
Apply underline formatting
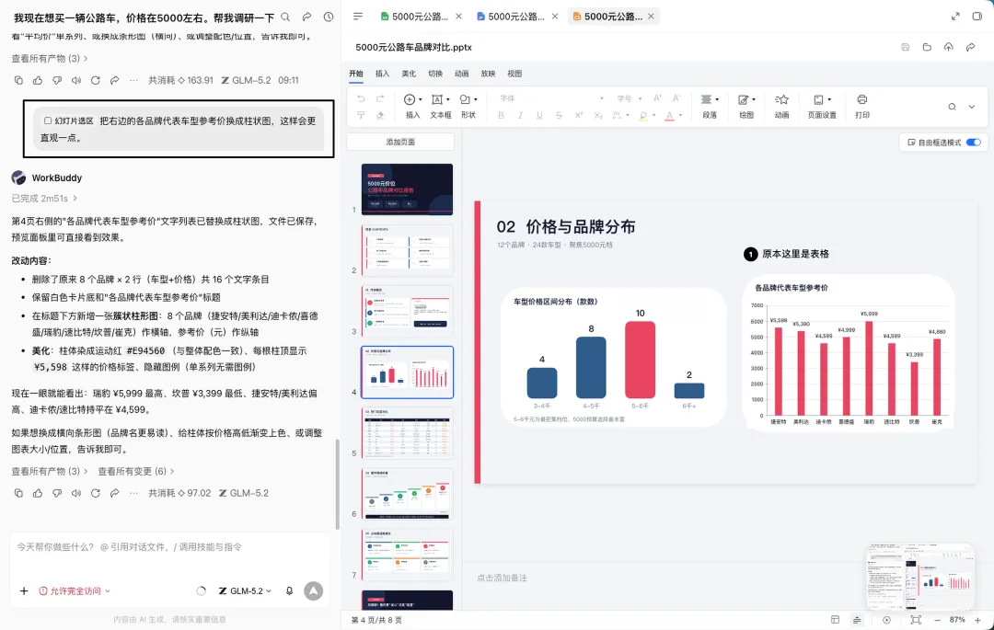(539, 115)
